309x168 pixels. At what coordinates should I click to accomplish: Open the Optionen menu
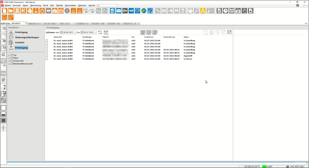tap(82, 5)
